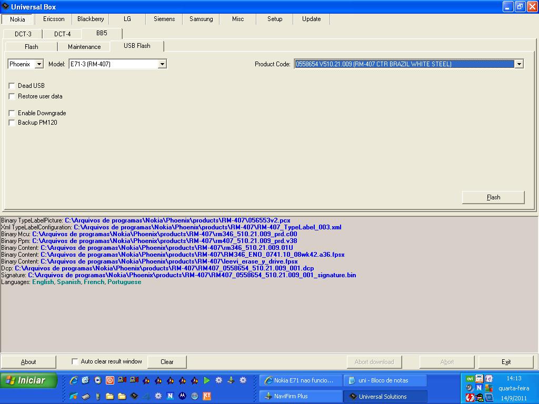Click the green play arrow quick launch icon
Screen dimensions: 539x404
pyautogui.click(x=207, y=380)
